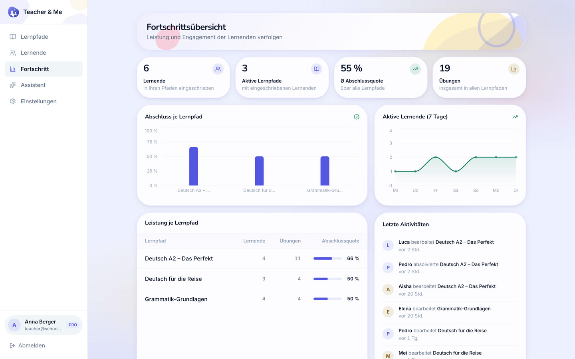Click the bar chart icon on Übungen card
Viewport: 575px width, 359px height.
[x=514, y=69]
